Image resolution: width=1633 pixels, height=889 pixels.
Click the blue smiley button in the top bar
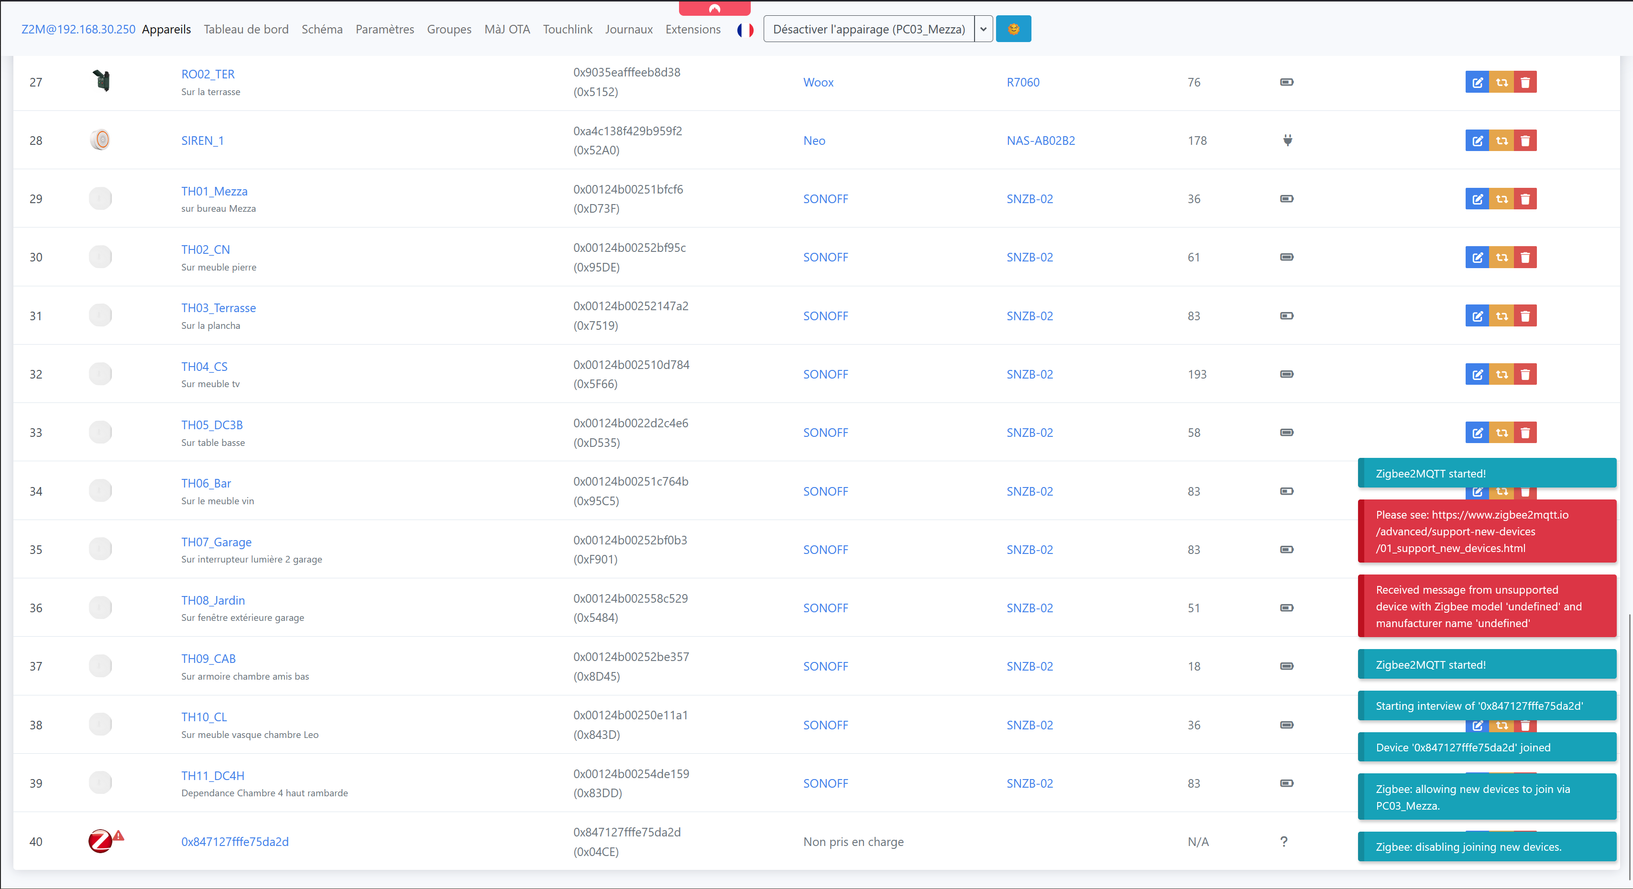click(x=1013, y=29)
